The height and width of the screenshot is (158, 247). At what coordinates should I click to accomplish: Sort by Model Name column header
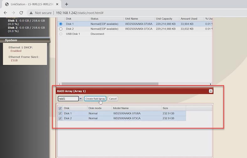[x=136, y=108]
